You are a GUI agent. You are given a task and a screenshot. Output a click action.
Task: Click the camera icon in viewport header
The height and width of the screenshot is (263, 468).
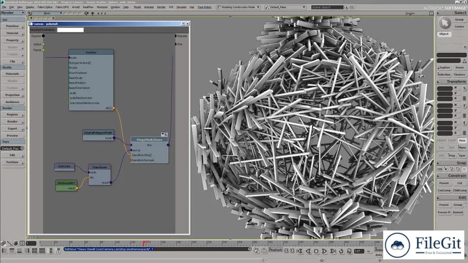click(x=87, y=13)
